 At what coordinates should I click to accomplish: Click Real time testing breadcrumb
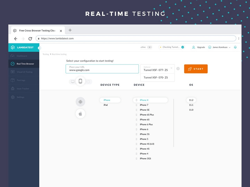[x=59, y=54]
